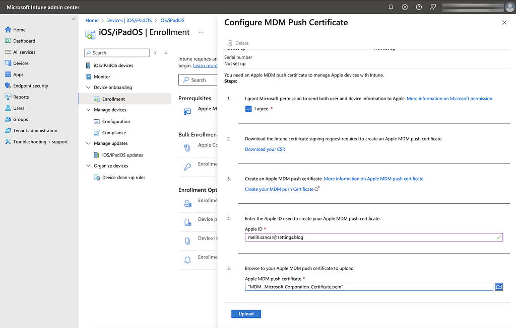Open the account avatar in top bar
516x328 pixels.
click(510, 7)
